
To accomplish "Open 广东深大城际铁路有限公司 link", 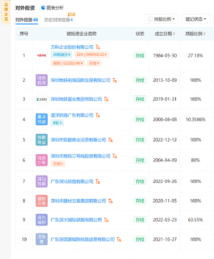I will coord(76,220).
